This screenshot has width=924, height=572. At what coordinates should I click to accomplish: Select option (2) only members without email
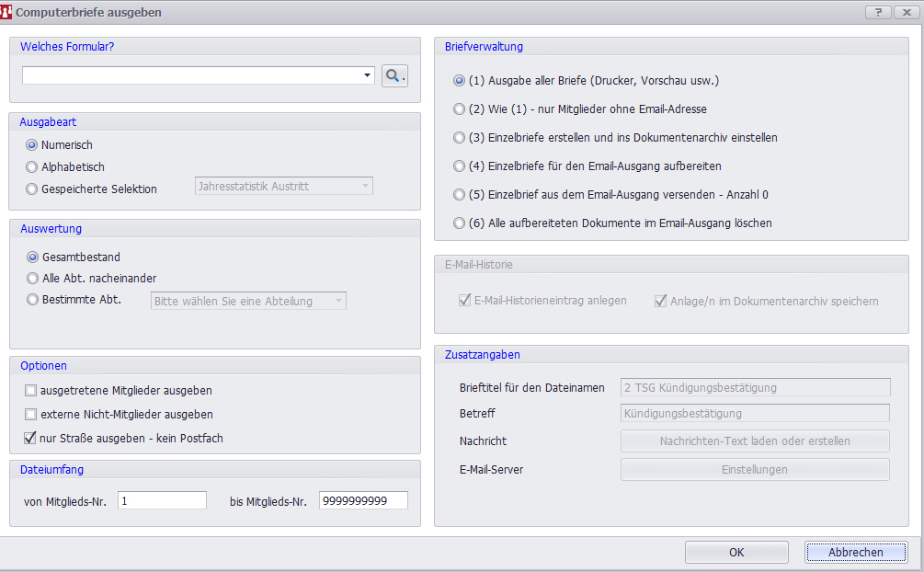459,109
